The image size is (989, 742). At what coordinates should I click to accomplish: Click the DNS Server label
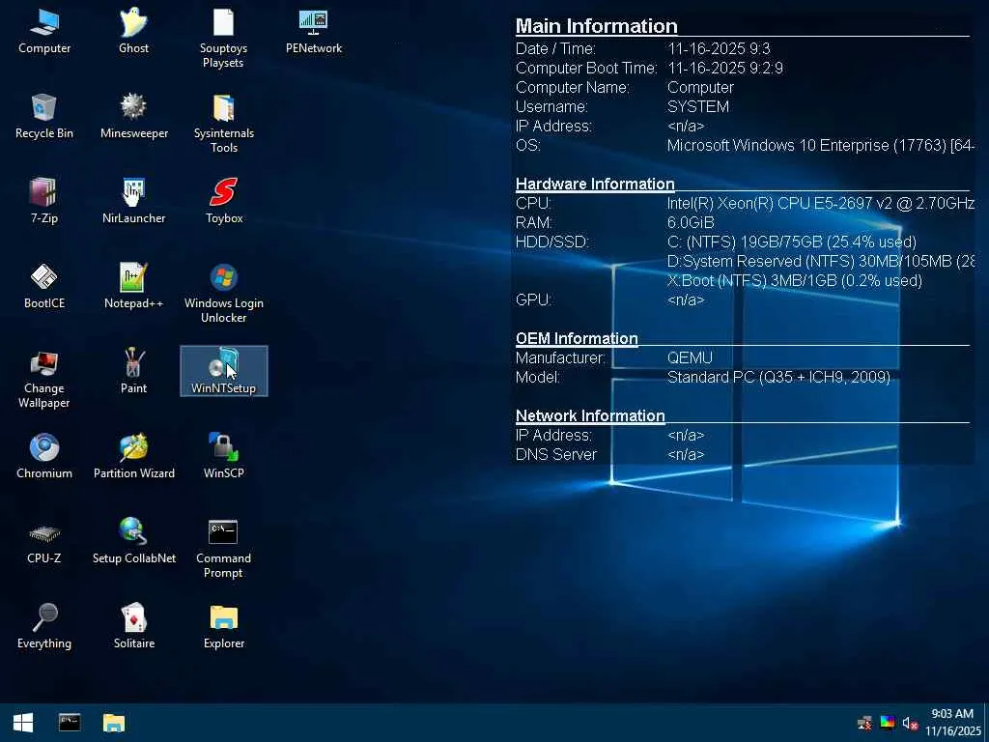[x=556, y=454]
